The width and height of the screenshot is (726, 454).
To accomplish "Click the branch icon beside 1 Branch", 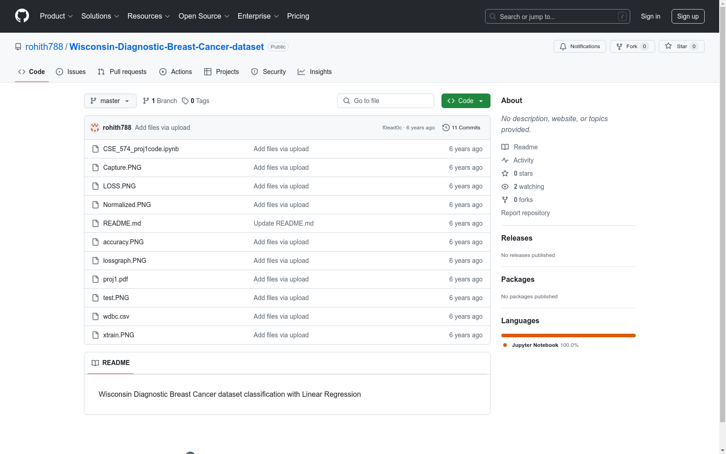I will [x=146, y=101].
